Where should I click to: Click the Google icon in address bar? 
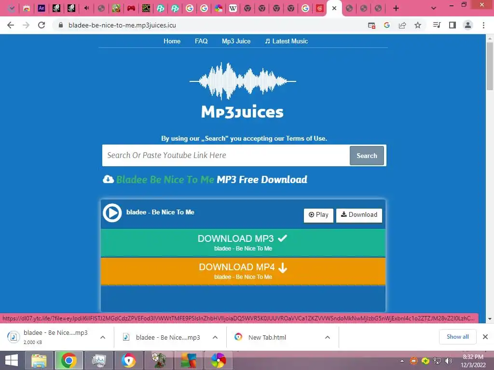(x=387, y=25)
